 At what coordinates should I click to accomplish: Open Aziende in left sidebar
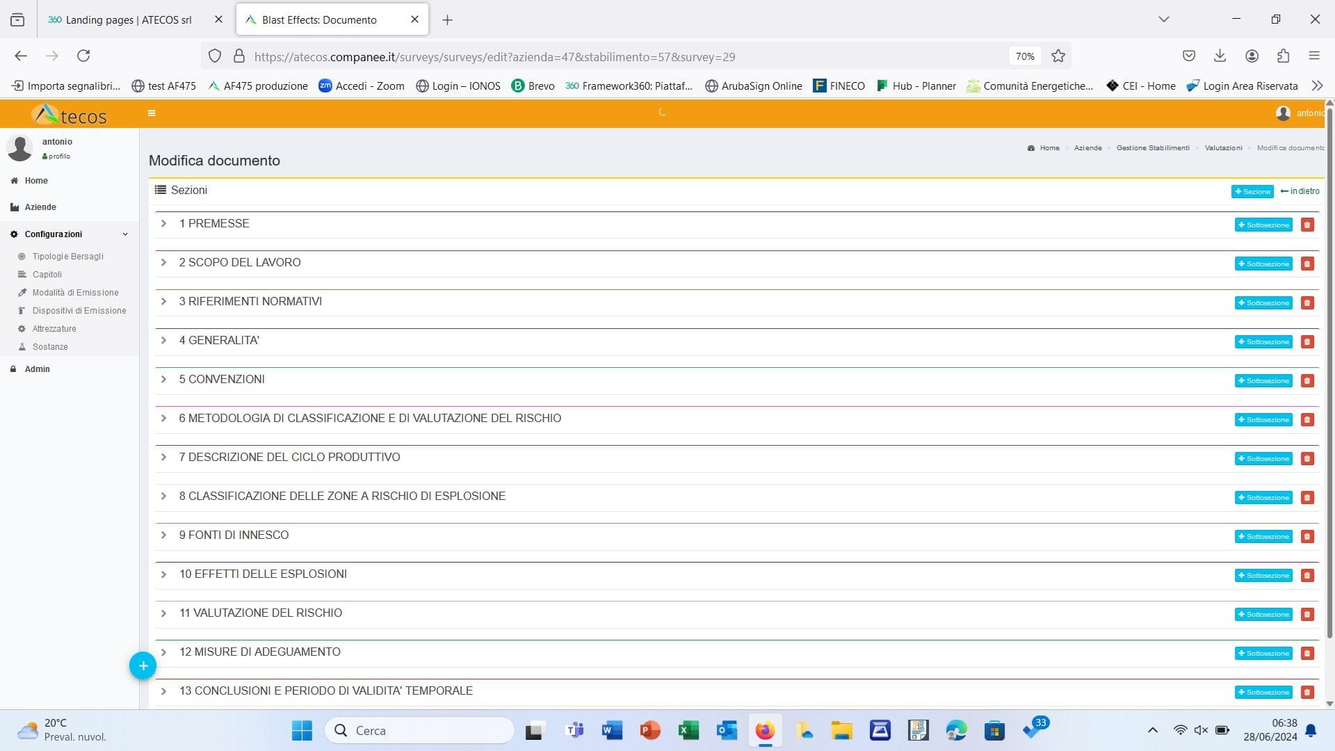[40, 207]
